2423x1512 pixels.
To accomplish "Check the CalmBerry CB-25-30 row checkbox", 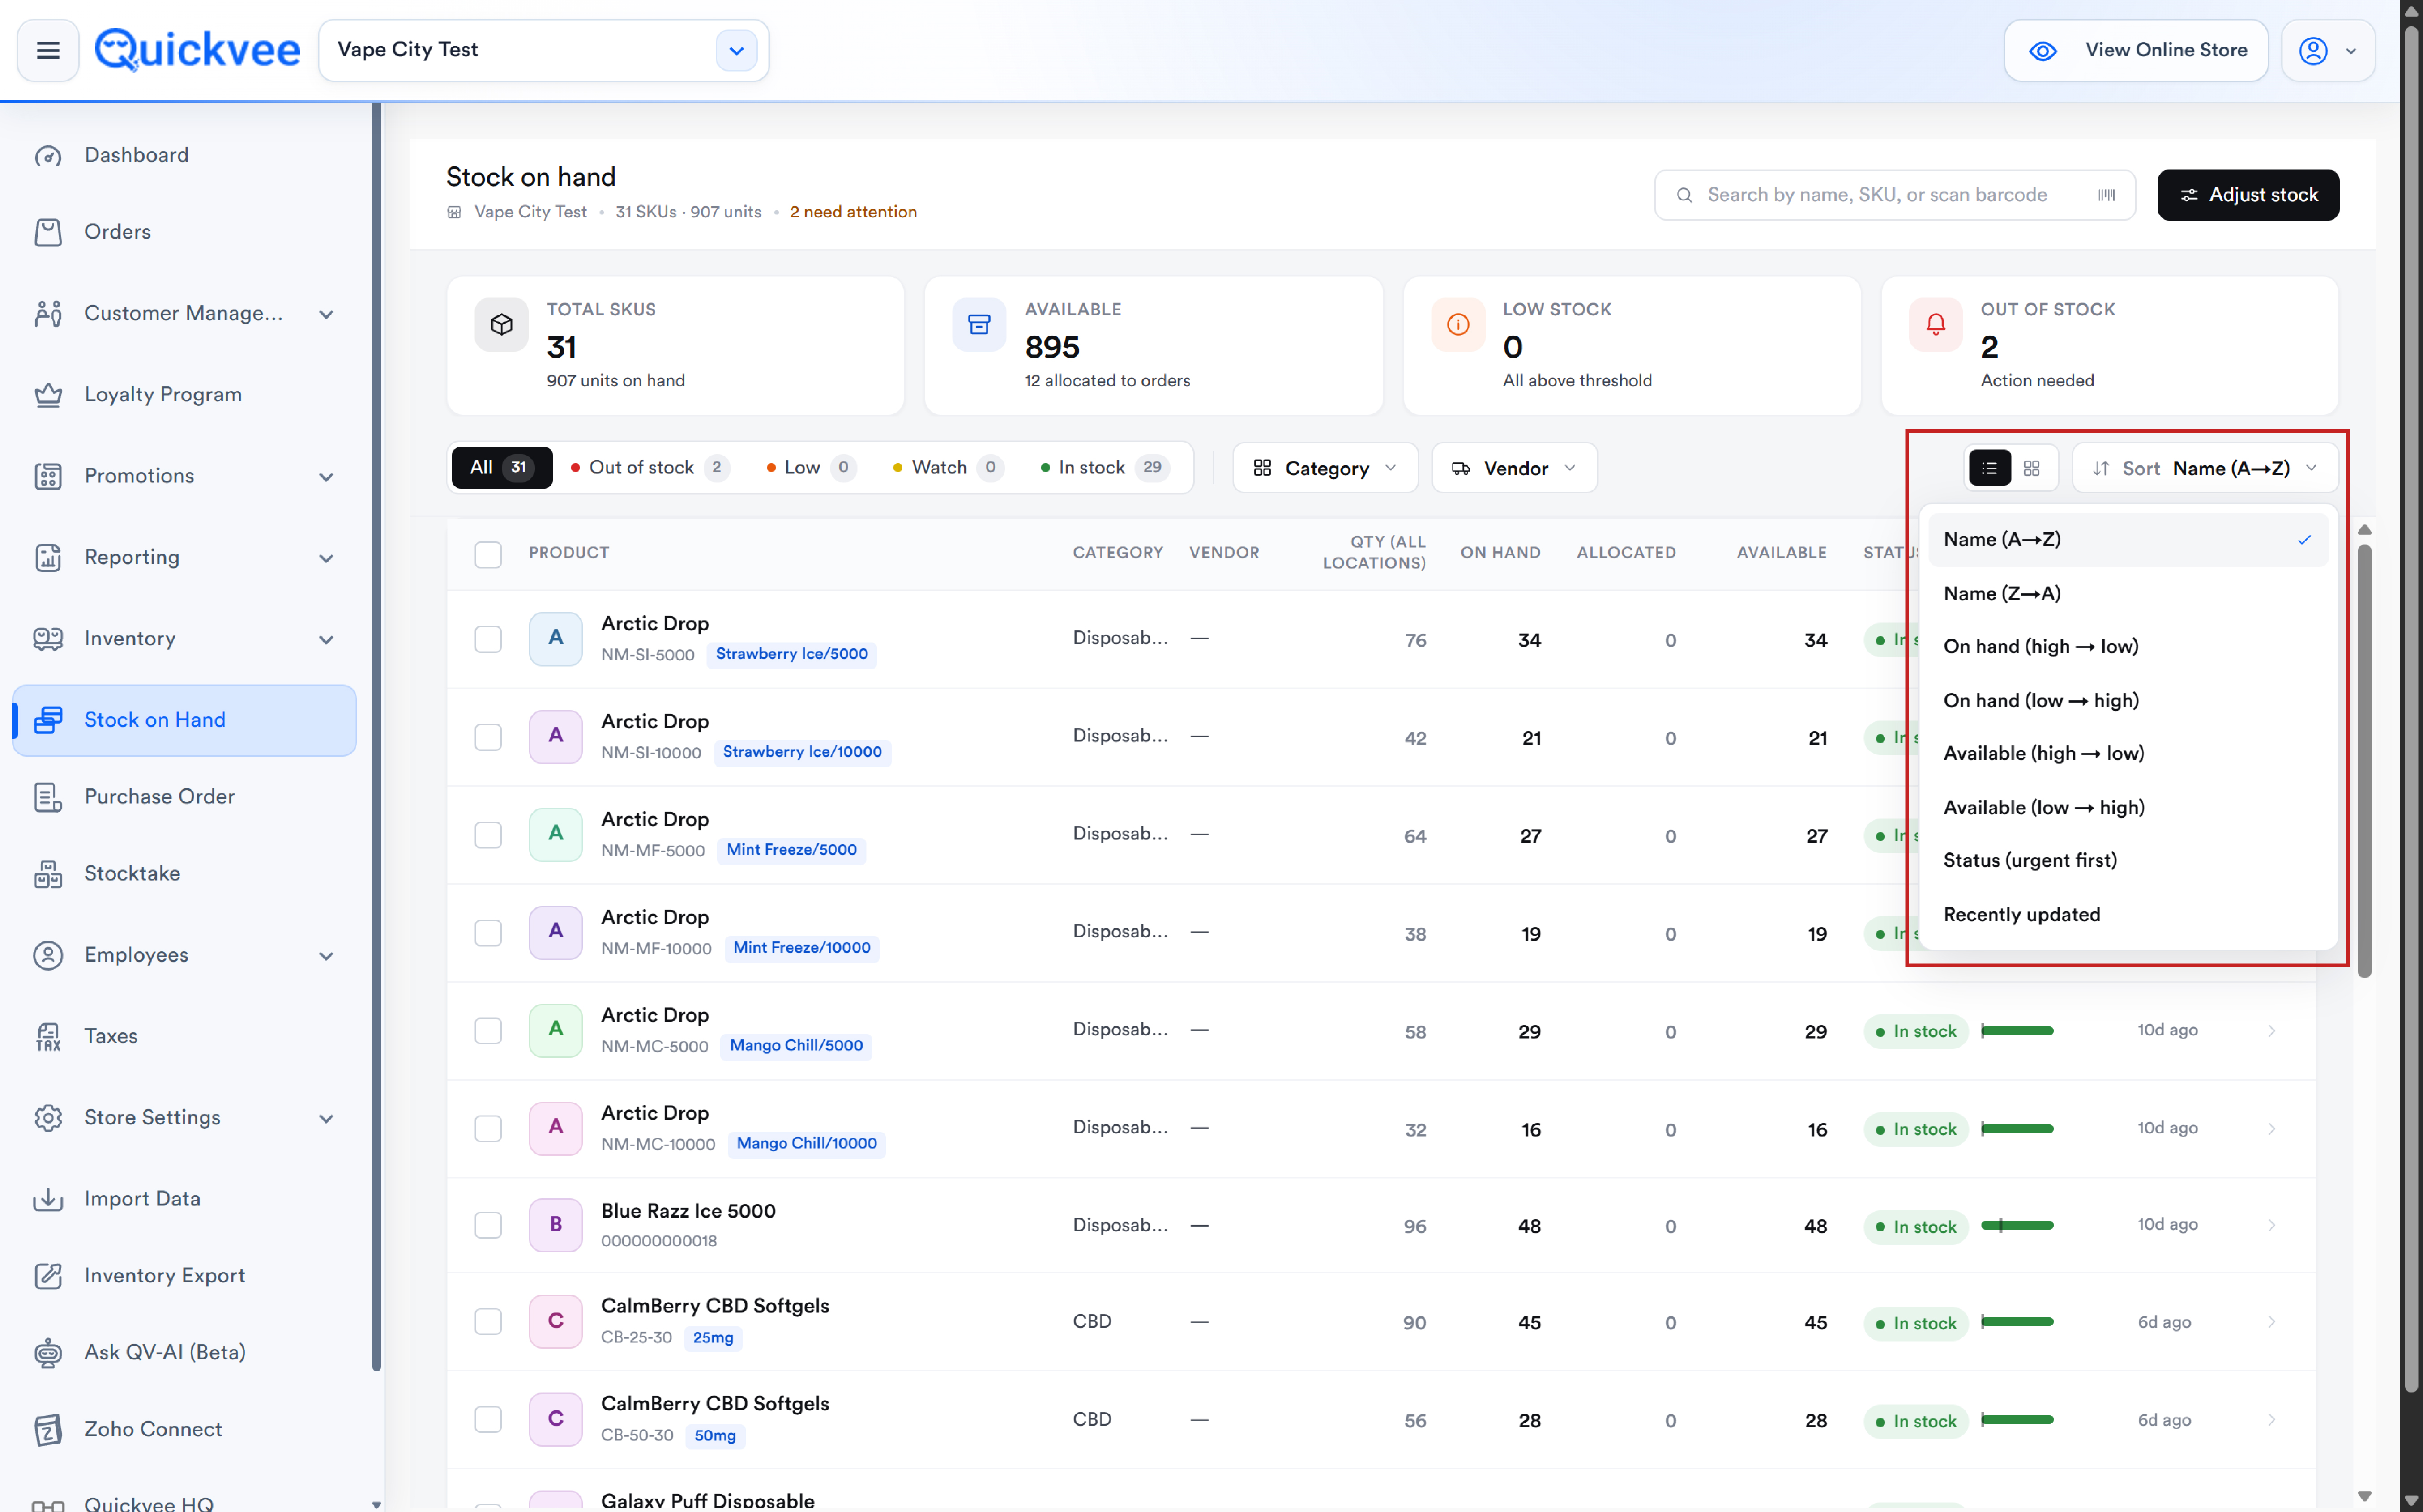I will (488, 1322).
